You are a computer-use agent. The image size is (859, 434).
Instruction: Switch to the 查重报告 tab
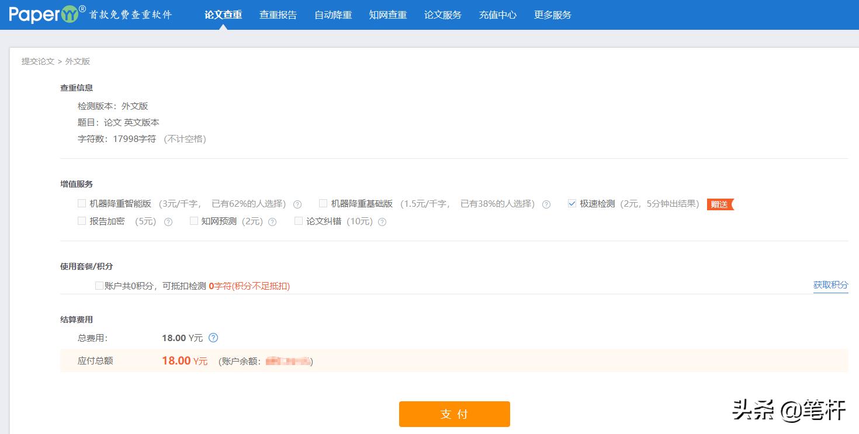[278, 15]
